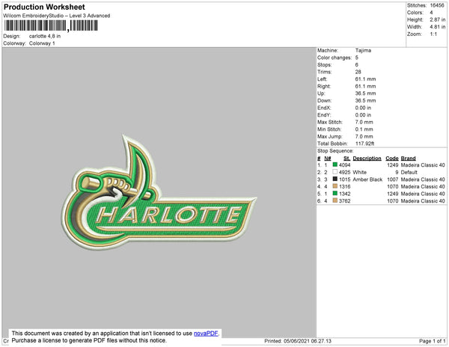Select the design name 'carlotte 4,8 in'
The image size is (449, 347).
tap(45, 37)
